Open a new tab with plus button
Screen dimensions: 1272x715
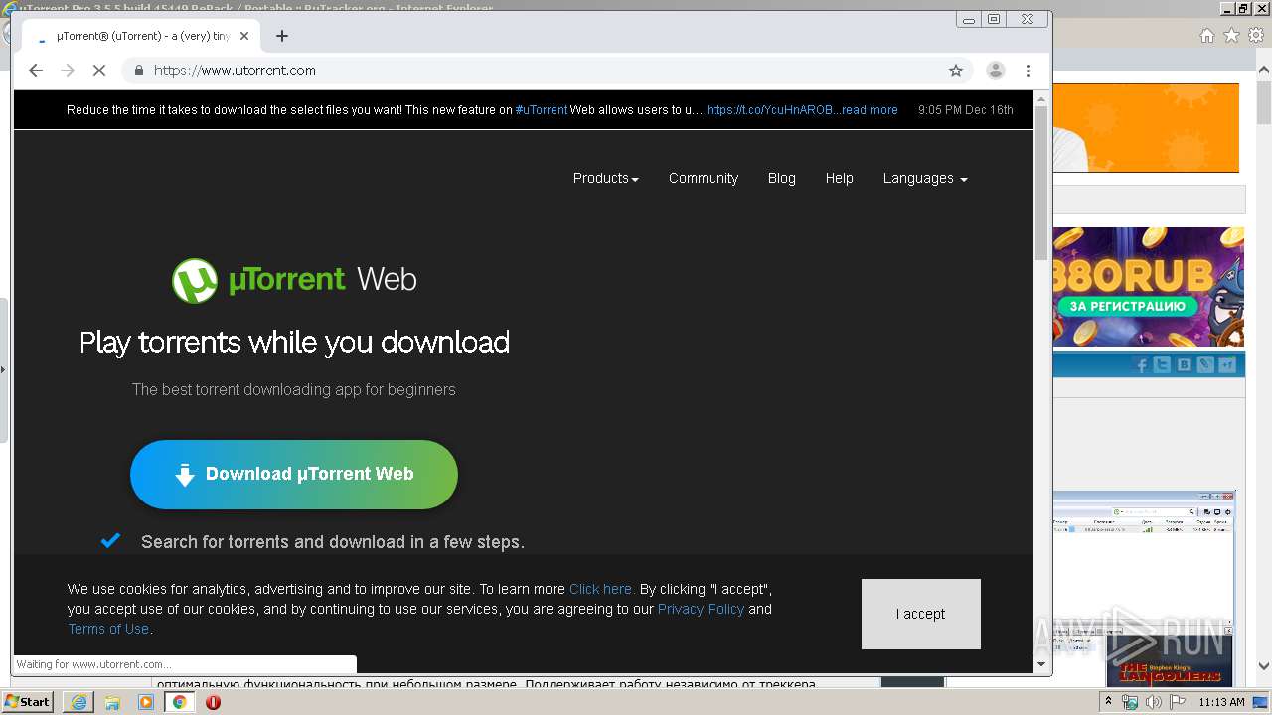click(282, 36)
